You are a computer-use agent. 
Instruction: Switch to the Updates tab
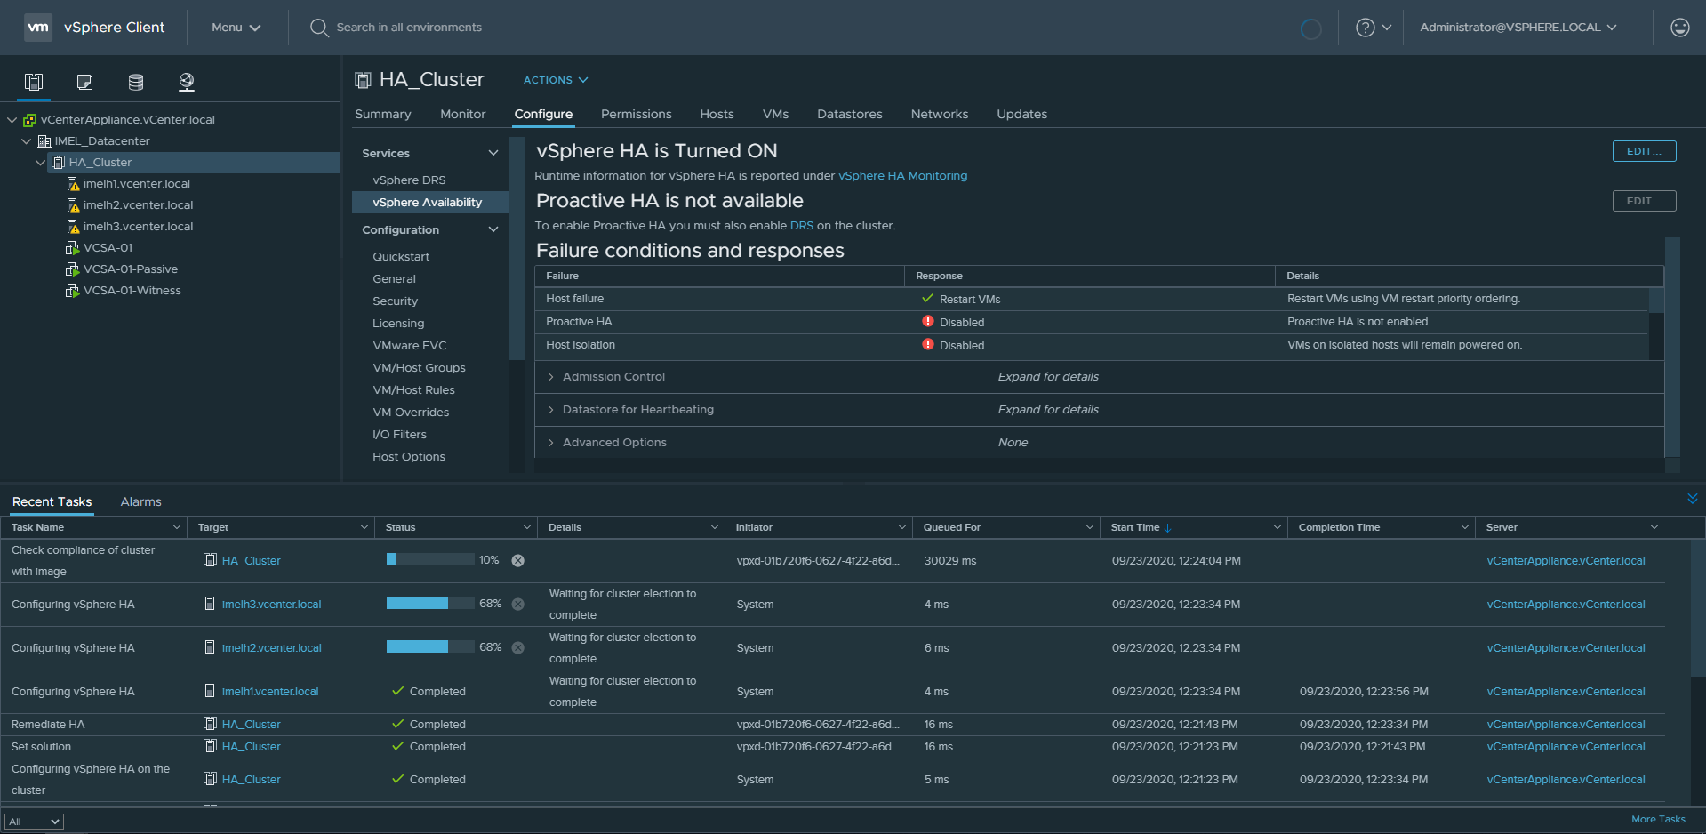tap(1021, 114)
